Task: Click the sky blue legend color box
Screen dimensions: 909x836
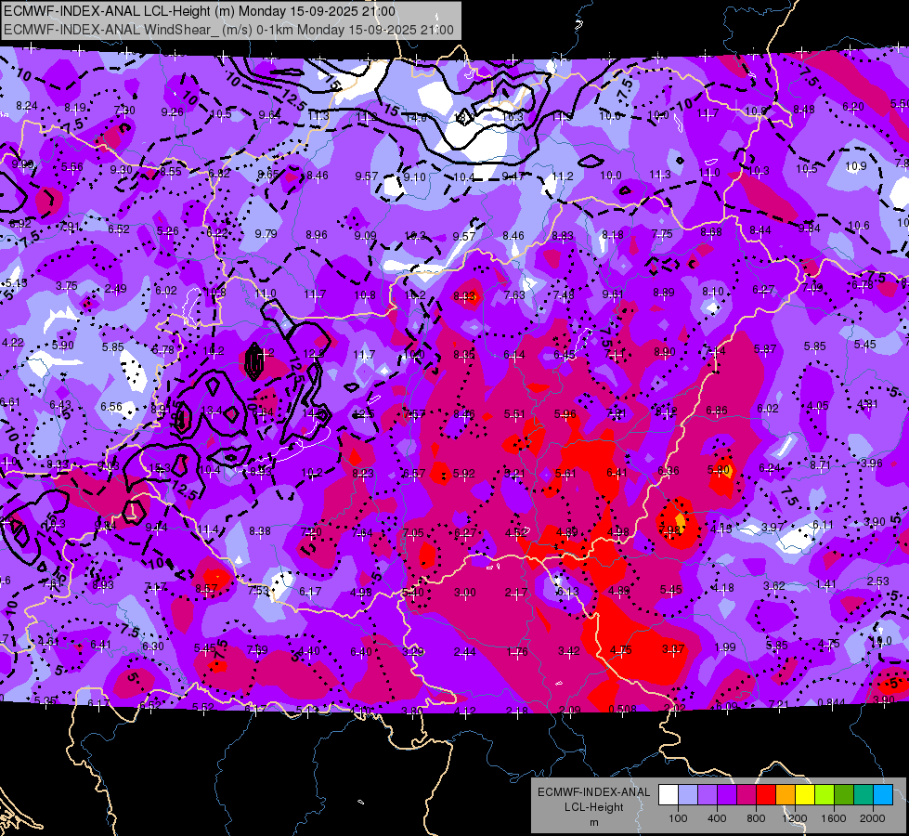Action: 883,795
